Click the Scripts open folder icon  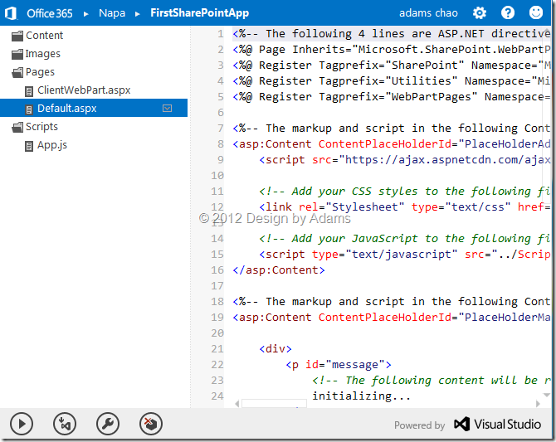pos(17,127)
